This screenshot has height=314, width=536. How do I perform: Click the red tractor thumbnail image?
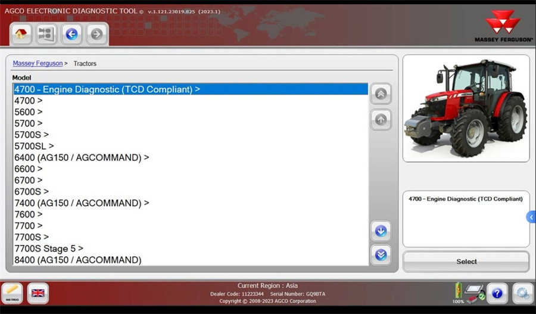click(x=466, y=108)
